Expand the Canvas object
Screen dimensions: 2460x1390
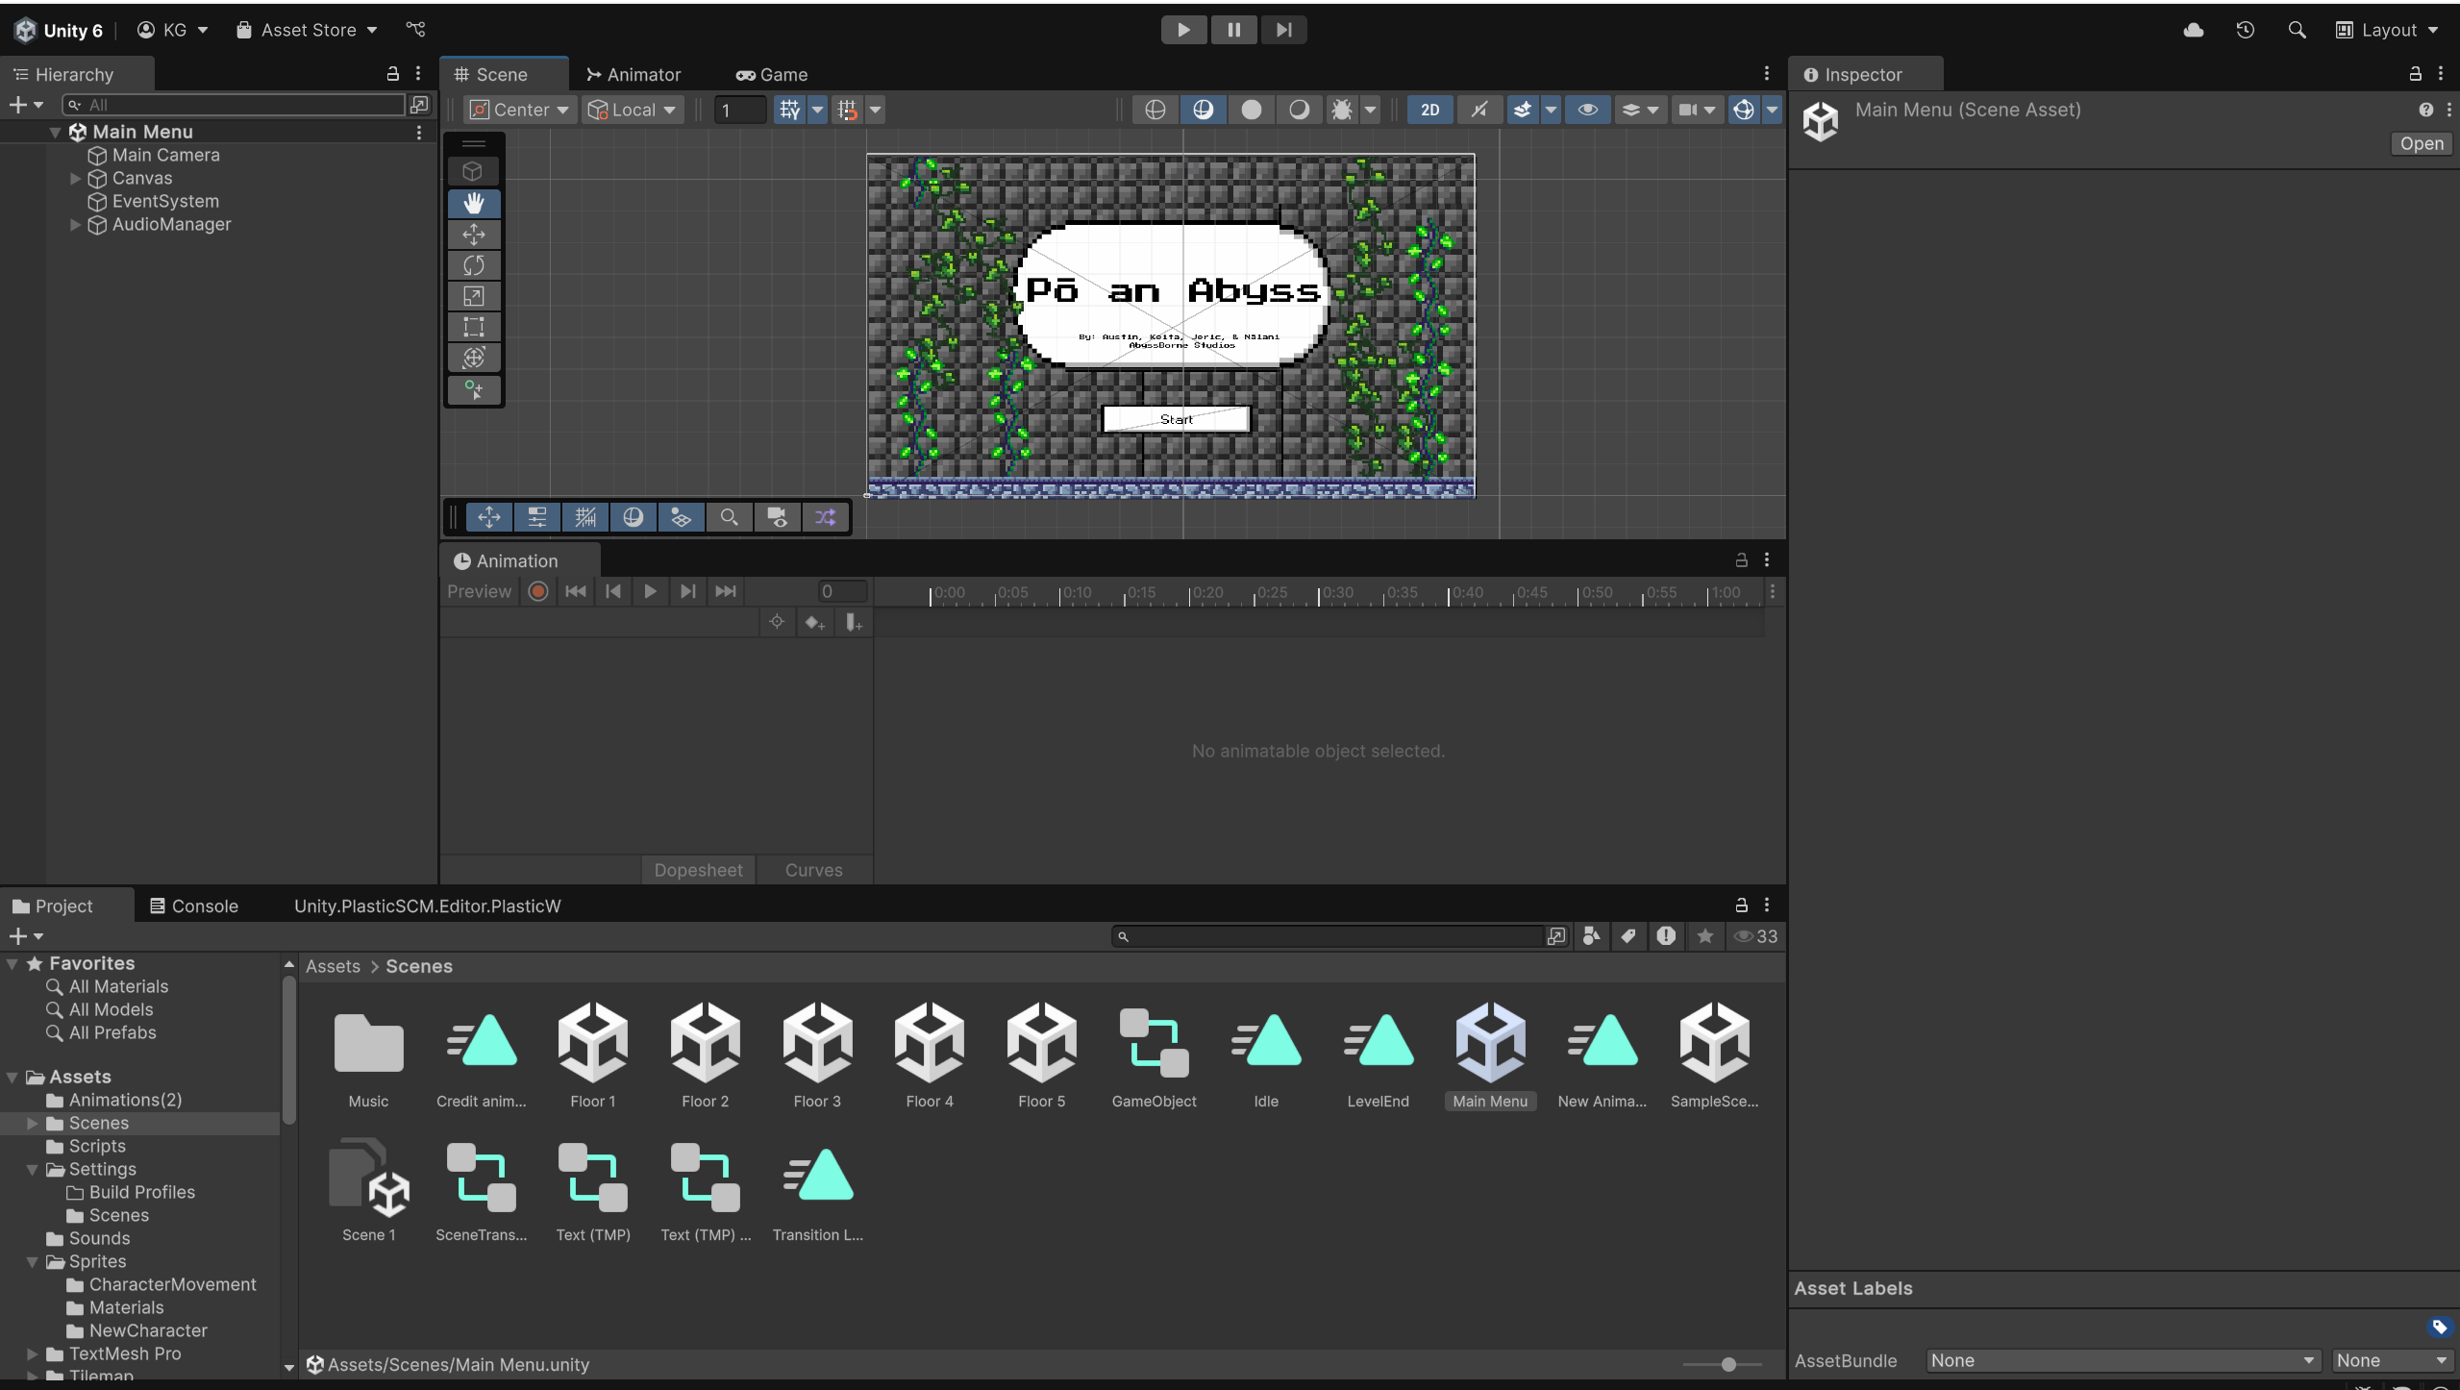(x=75, y=178)
